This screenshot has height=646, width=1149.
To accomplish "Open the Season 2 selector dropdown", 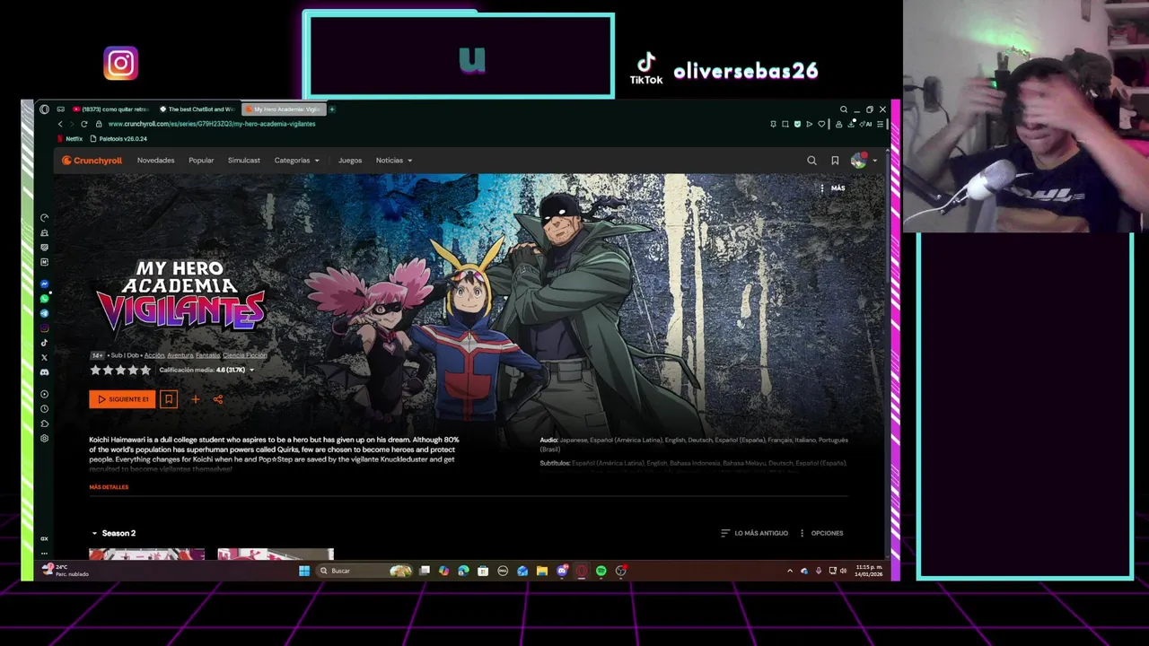I will point(114,533).
